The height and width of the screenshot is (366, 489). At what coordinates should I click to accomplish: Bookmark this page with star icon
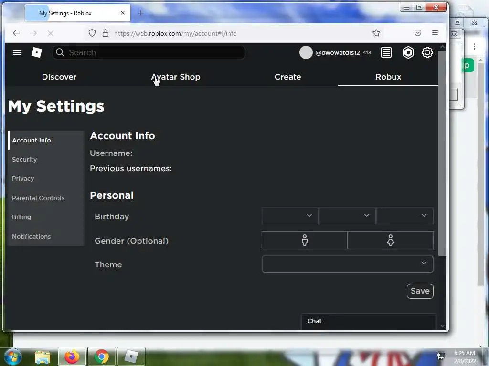(x=376, y=33)
